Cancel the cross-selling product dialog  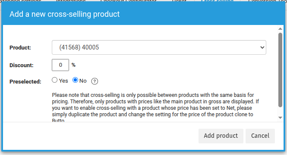click(260, 136)
